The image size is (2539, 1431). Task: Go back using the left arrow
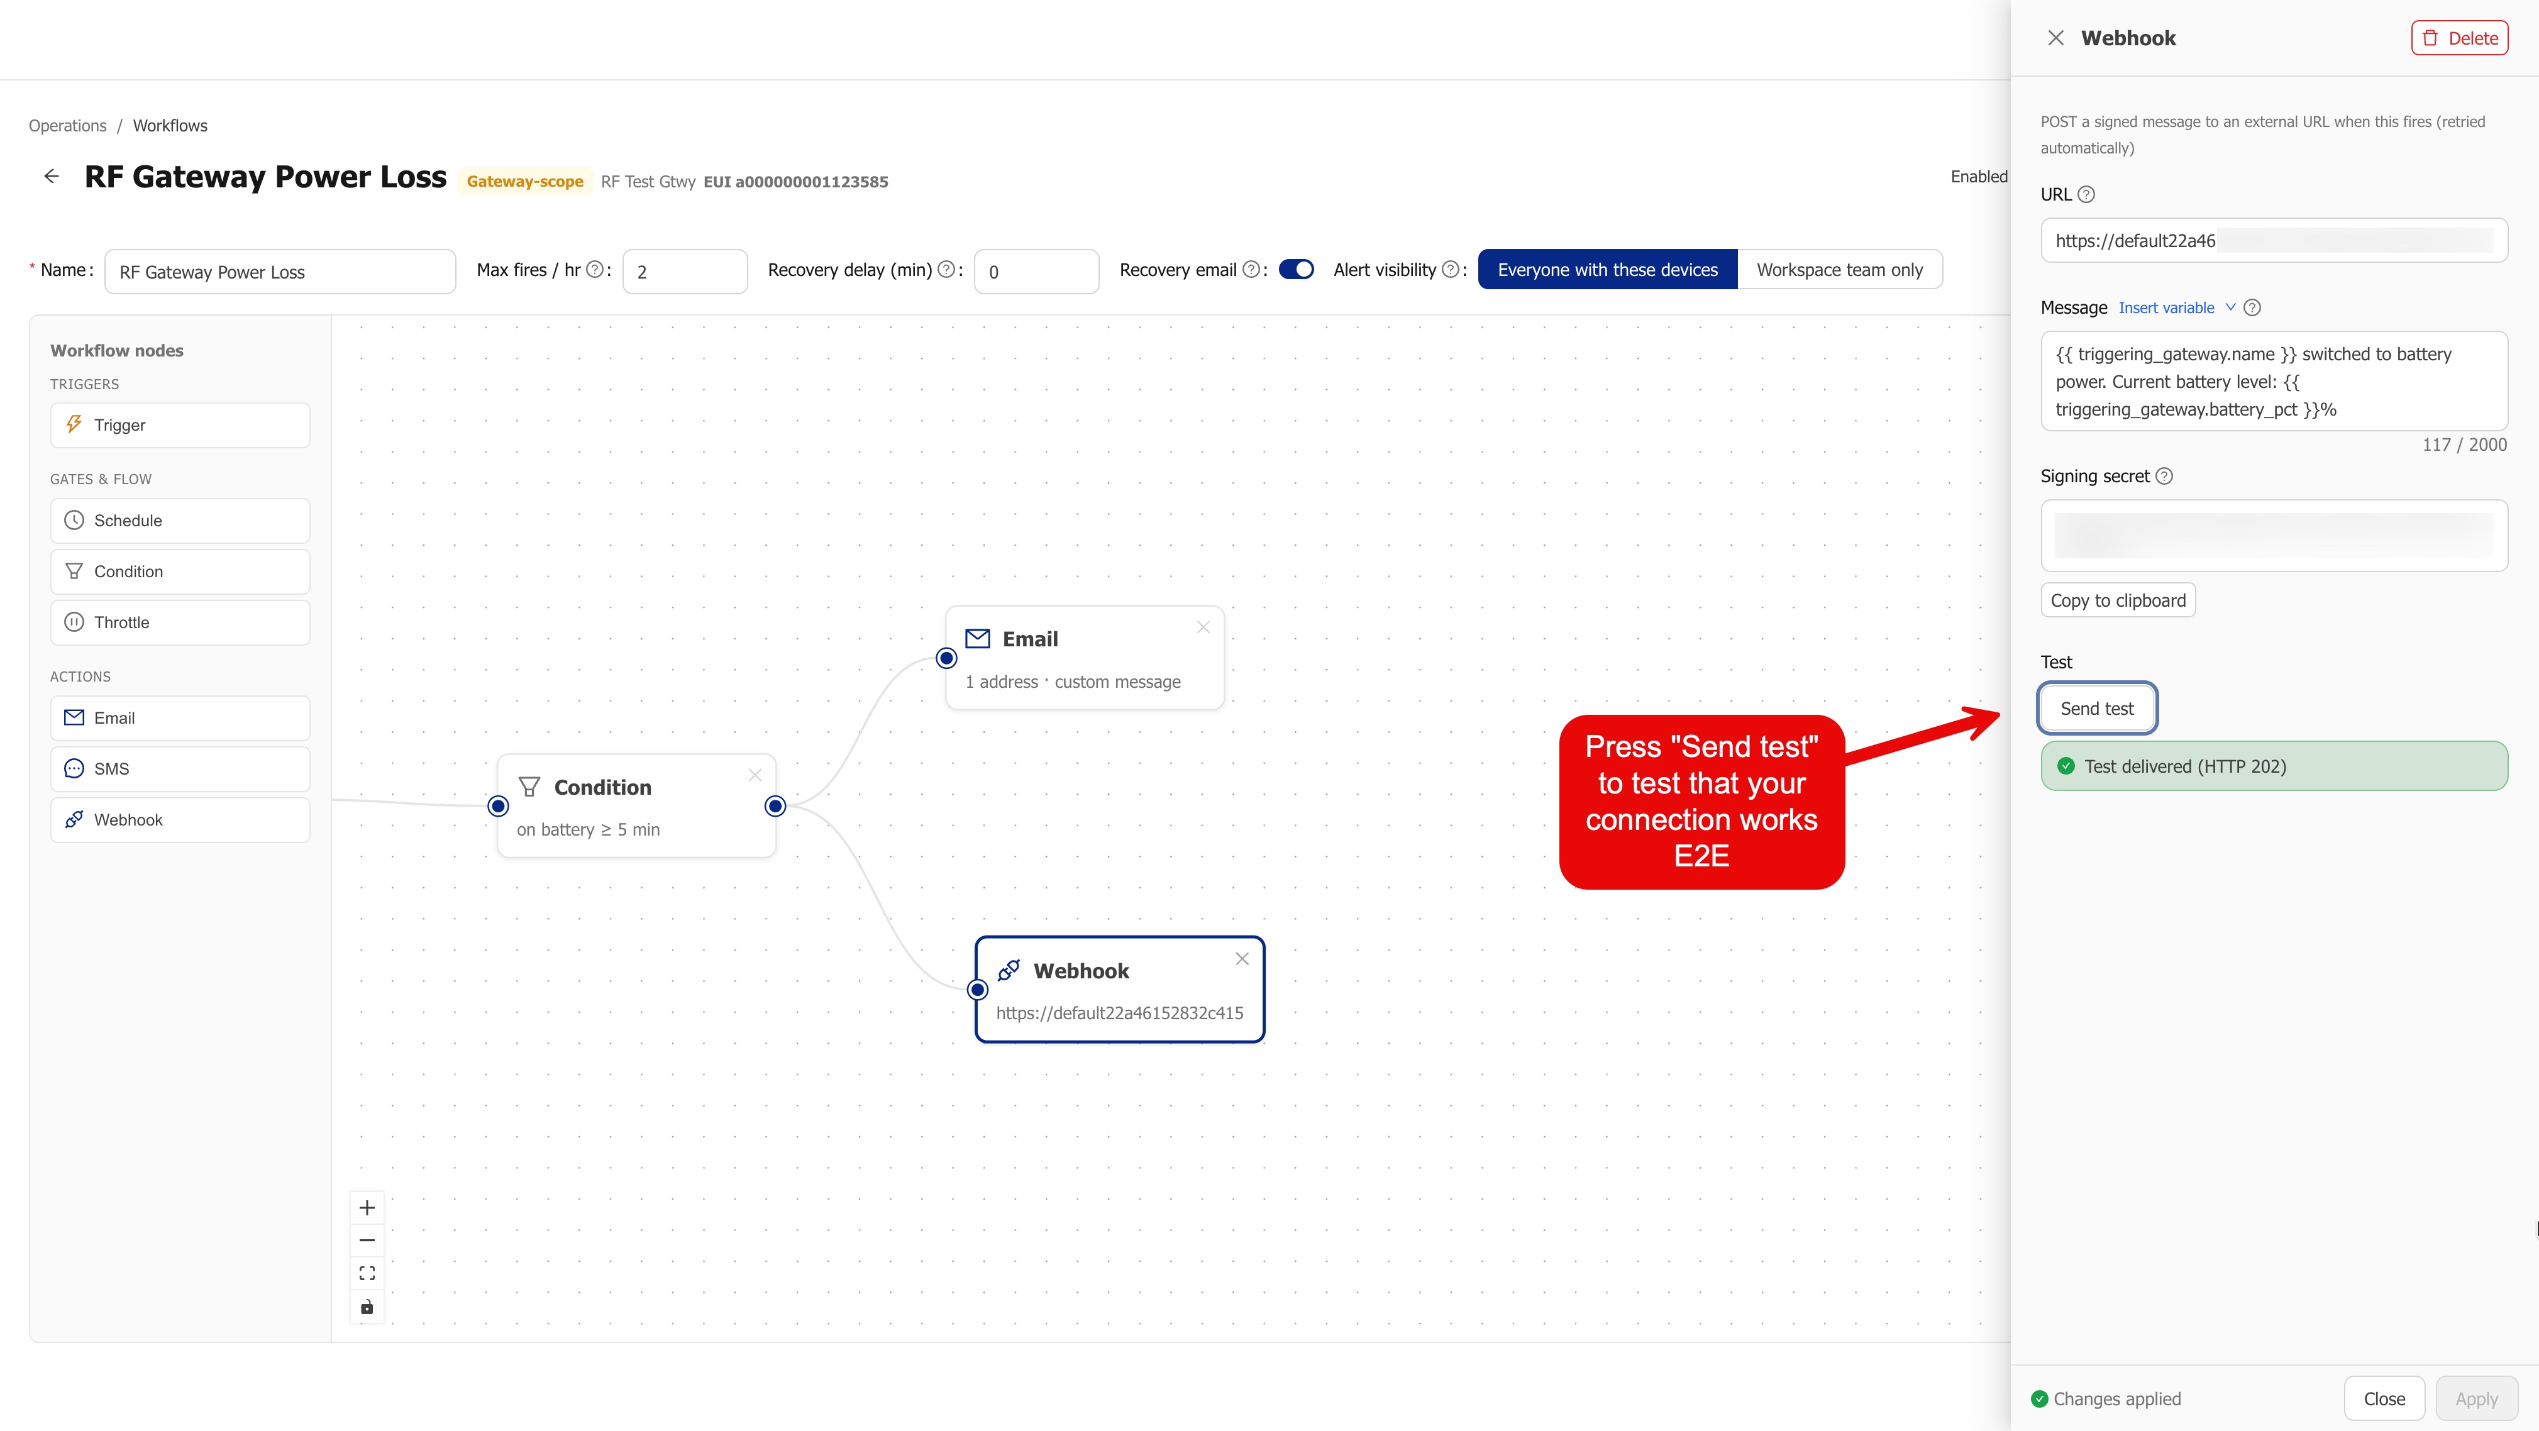(52, 177)
